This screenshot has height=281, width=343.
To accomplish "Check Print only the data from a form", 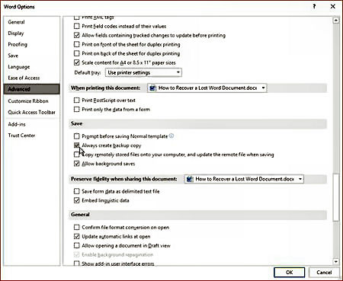I will coord(76,110).
